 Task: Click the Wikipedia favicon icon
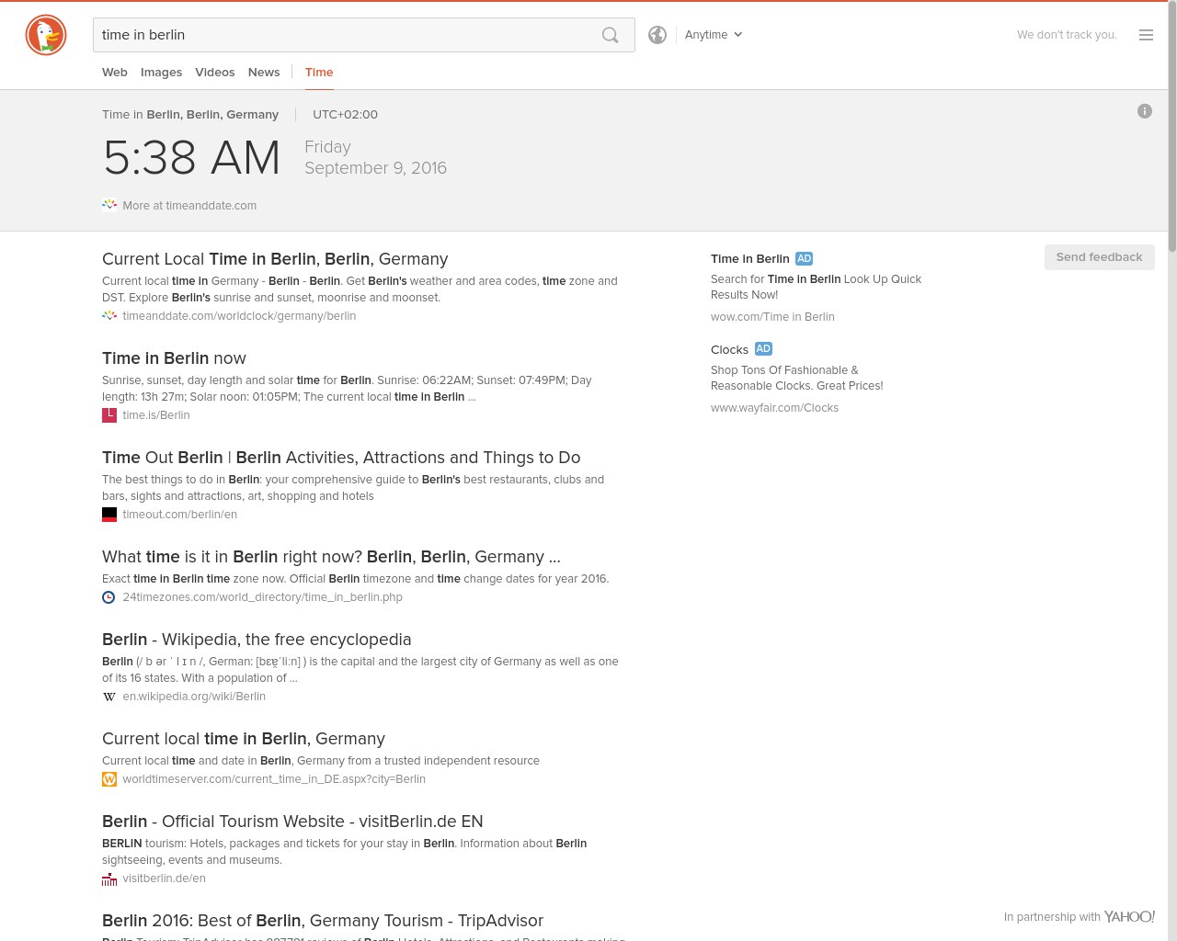(x=109, y=697)
